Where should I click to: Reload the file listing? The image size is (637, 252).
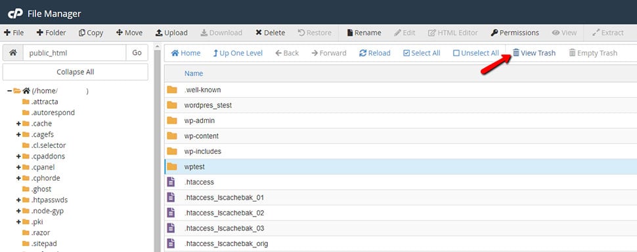pos(375,53)
